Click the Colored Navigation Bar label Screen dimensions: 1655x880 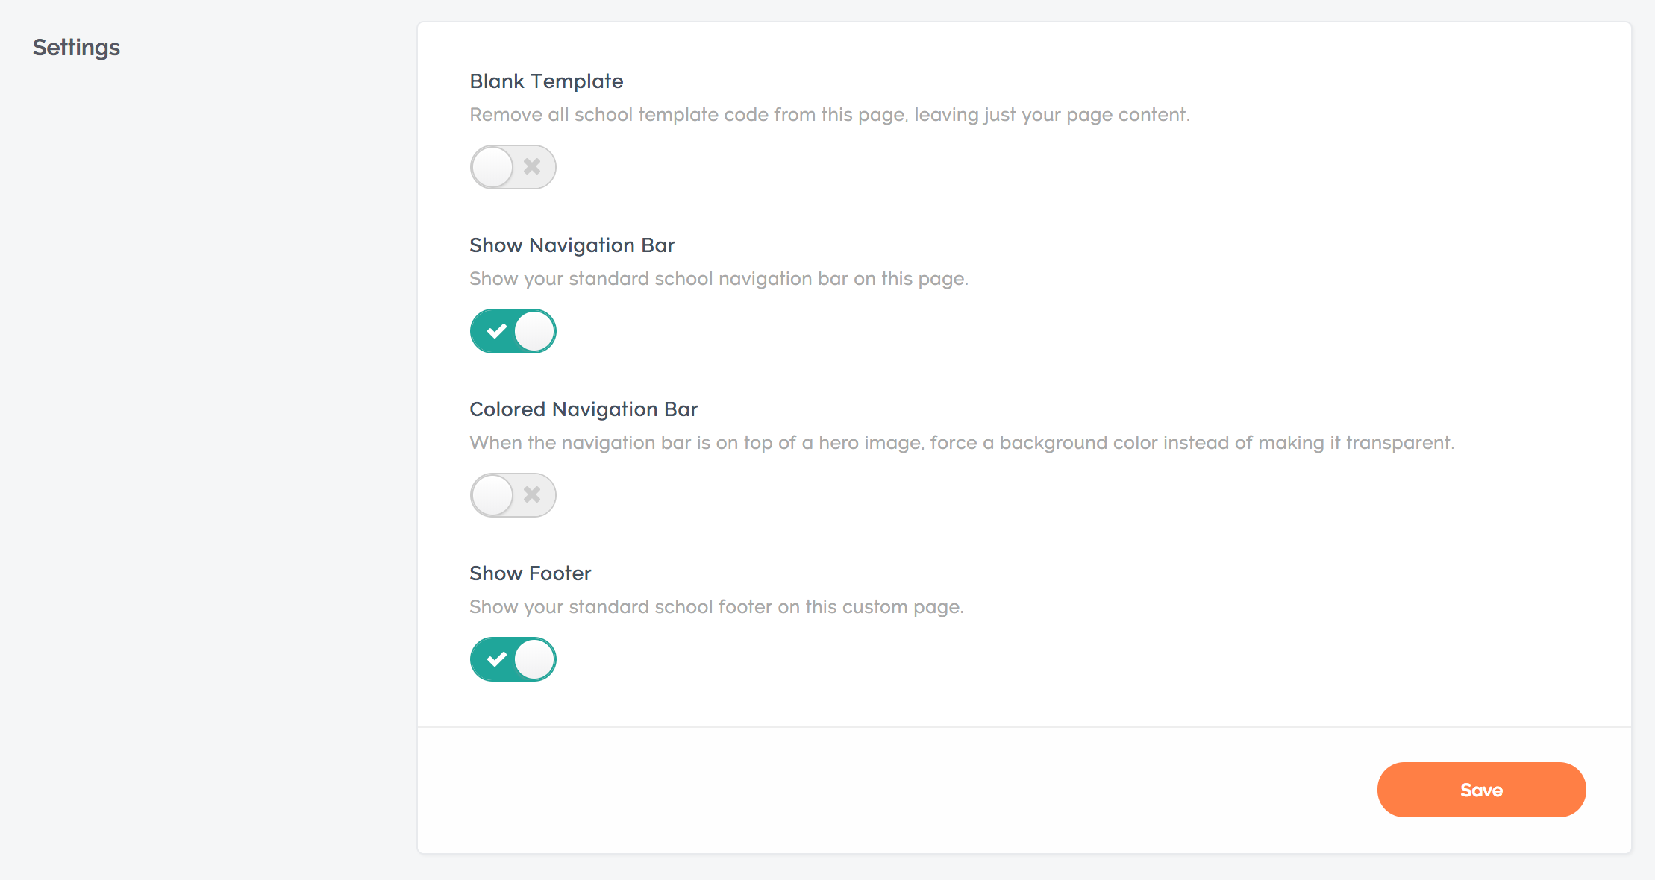pos(584,409)
